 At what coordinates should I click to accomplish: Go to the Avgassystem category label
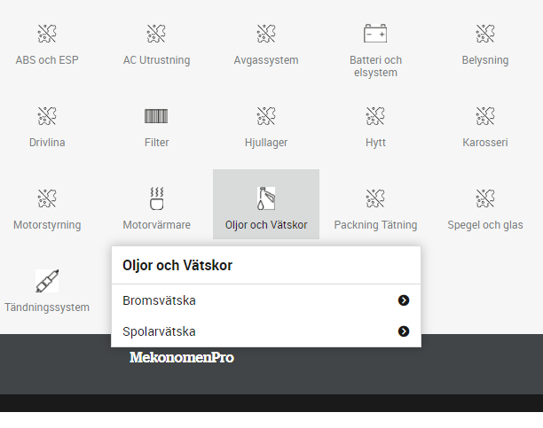(266, 60)
